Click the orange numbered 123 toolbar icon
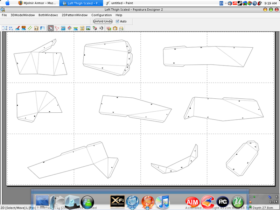Image resolution: width=280 pixels, height=210 pixels. pyautogui.click(x=23, y=28)
